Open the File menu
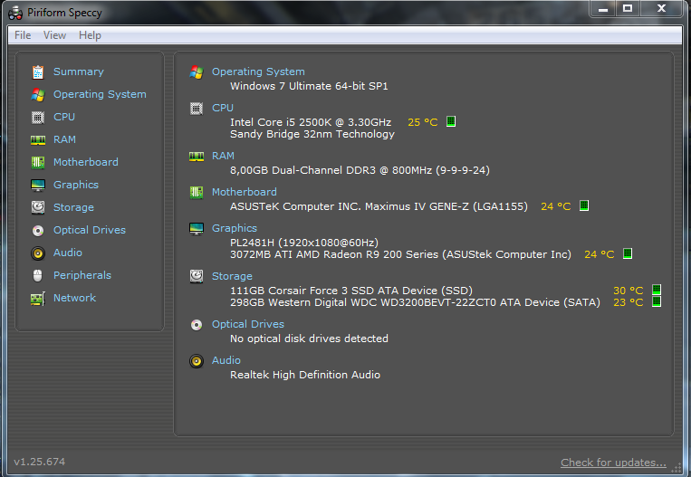Image resolution: width=691 pixels, height=477 pixels. [x=23, y=35]
